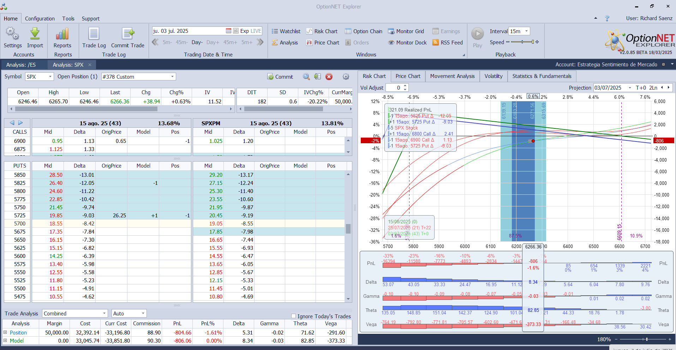Toggle Ignore Today's Trades checkbox
Viewport: 676px width, 350px height.
[x=293, y=316]
